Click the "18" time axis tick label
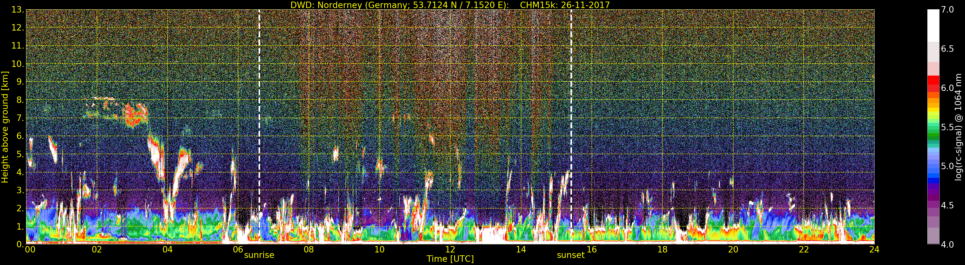 [x=662, y=249]
